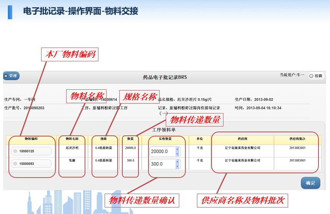
Task: Click the 20000.0 received quantity input field
Action: 162,151
